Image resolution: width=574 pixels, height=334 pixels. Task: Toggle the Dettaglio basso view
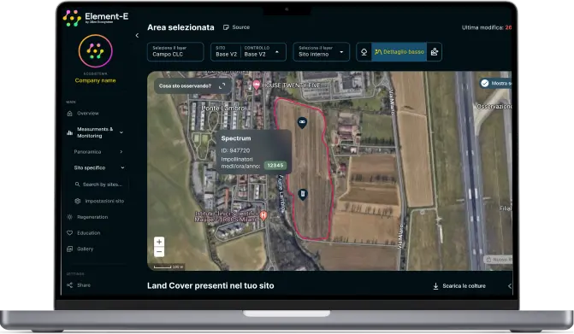click(x=399, y=52)
